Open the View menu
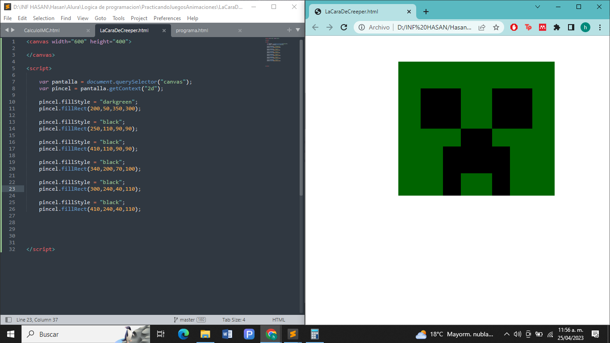 [83, 18]
